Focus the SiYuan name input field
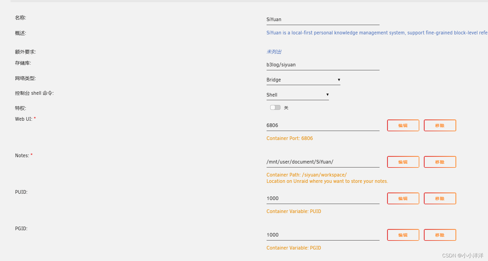The image size is (488, 261). pos(323,19)
